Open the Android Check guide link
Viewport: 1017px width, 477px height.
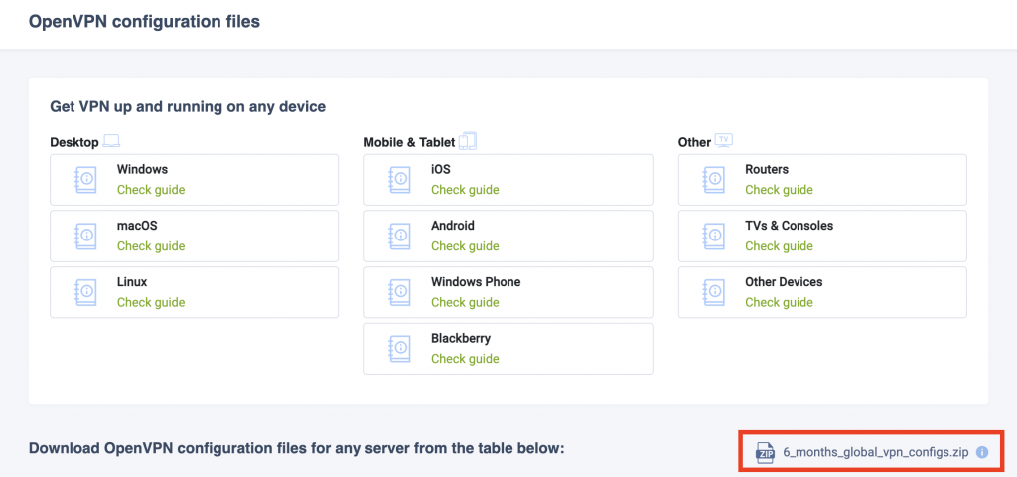pos(465,246)
